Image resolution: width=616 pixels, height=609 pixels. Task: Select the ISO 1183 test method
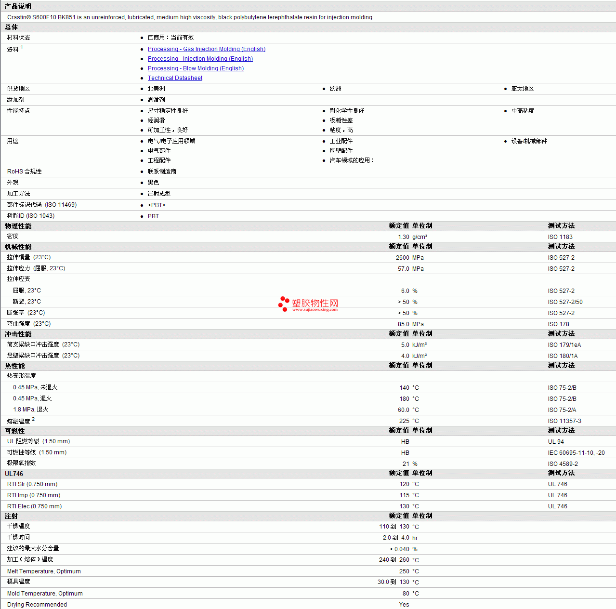[560, 237]
